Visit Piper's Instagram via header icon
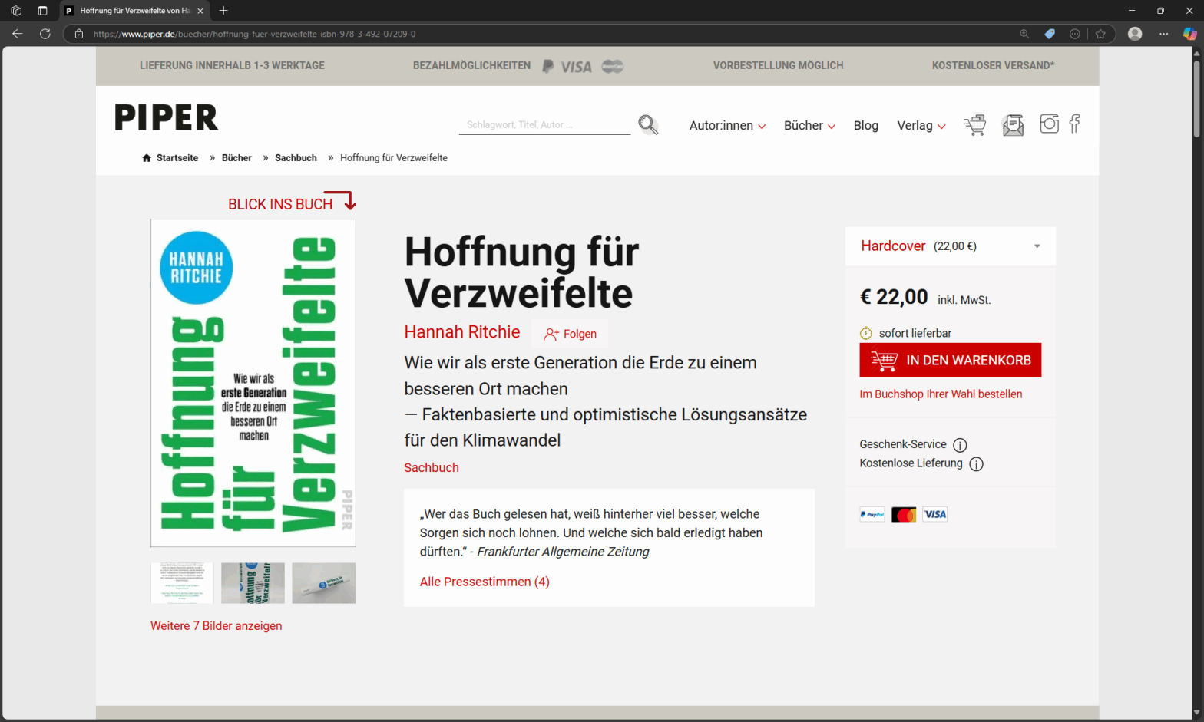1204x722 pixels. coord(1049,124)
